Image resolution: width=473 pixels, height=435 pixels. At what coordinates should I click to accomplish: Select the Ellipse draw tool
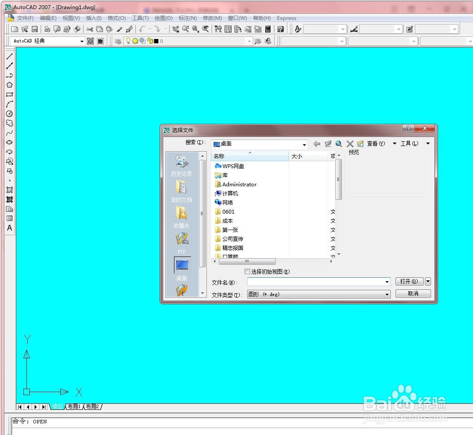click(10, 142)
